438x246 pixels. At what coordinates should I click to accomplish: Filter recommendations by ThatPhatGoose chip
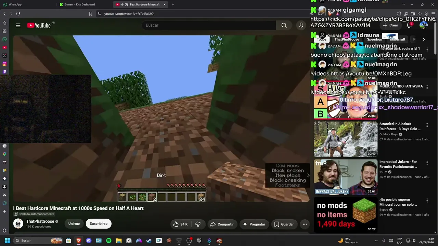(347, 39)
